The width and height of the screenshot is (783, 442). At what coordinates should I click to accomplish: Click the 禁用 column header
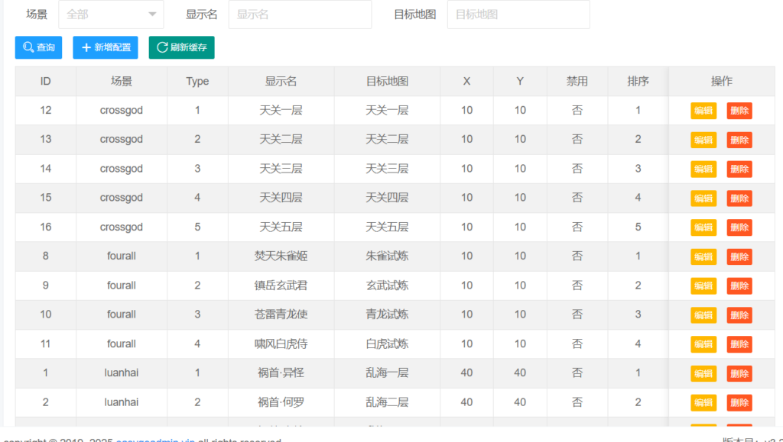click(577, 81)
